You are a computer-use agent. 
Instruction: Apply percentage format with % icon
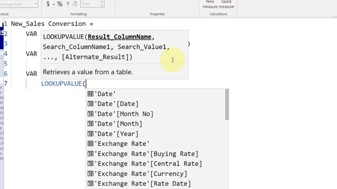(x=60, y=4)
